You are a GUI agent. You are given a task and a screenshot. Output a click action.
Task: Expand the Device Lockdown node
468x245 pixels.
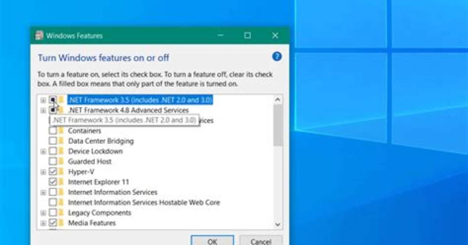(x=43, y=151)
